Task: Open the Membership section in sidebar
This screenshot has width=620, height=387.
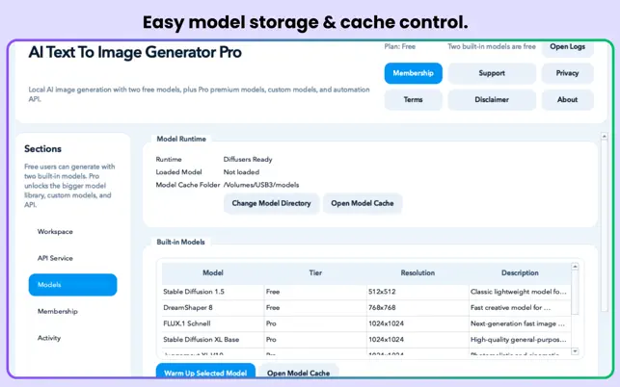Action: point(72,311)
